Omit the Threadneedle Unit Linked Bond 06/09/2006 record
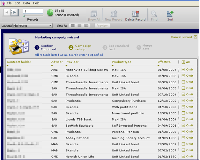This screenshot has height=160, width=200. (x=187, y=82)
